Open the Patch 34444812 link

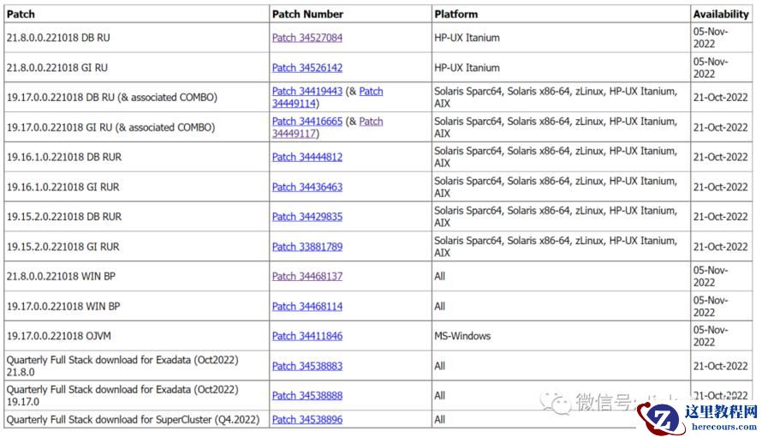pyautogui.click(x=307, y=157)
